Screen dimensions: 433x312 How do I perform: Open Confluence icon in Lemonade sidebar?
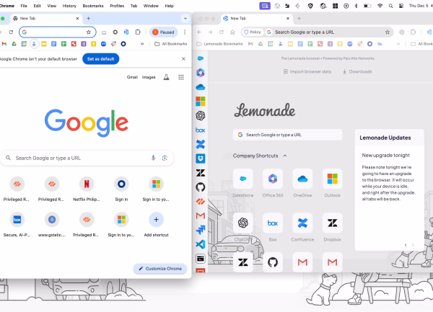pyautogui.click(x=201, y=144)
